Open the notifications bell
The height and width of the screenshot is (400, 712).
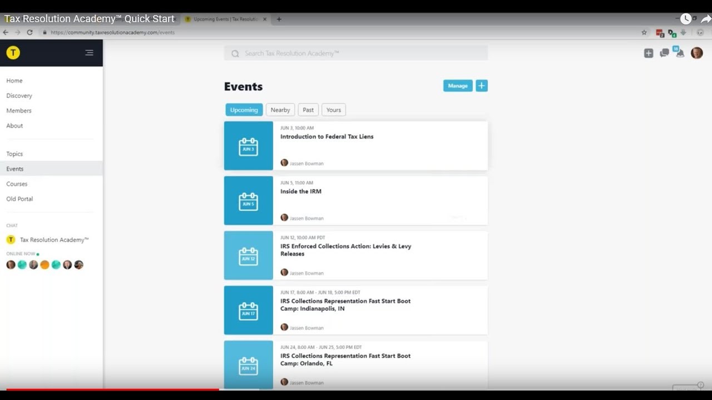680,53
